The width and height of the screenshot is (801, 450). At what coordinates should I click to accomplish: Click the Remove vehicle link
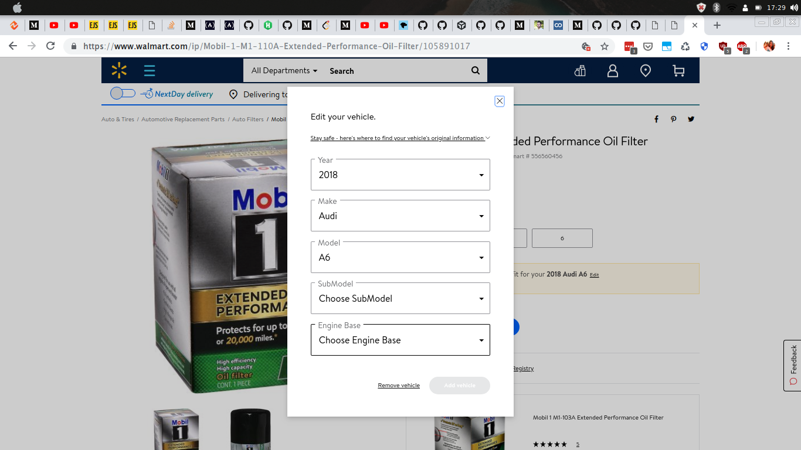399,386
